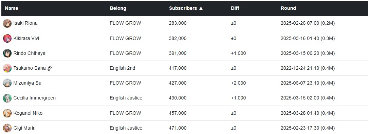
Task: Sort by the Belong column header
Action: pos(118,8)
